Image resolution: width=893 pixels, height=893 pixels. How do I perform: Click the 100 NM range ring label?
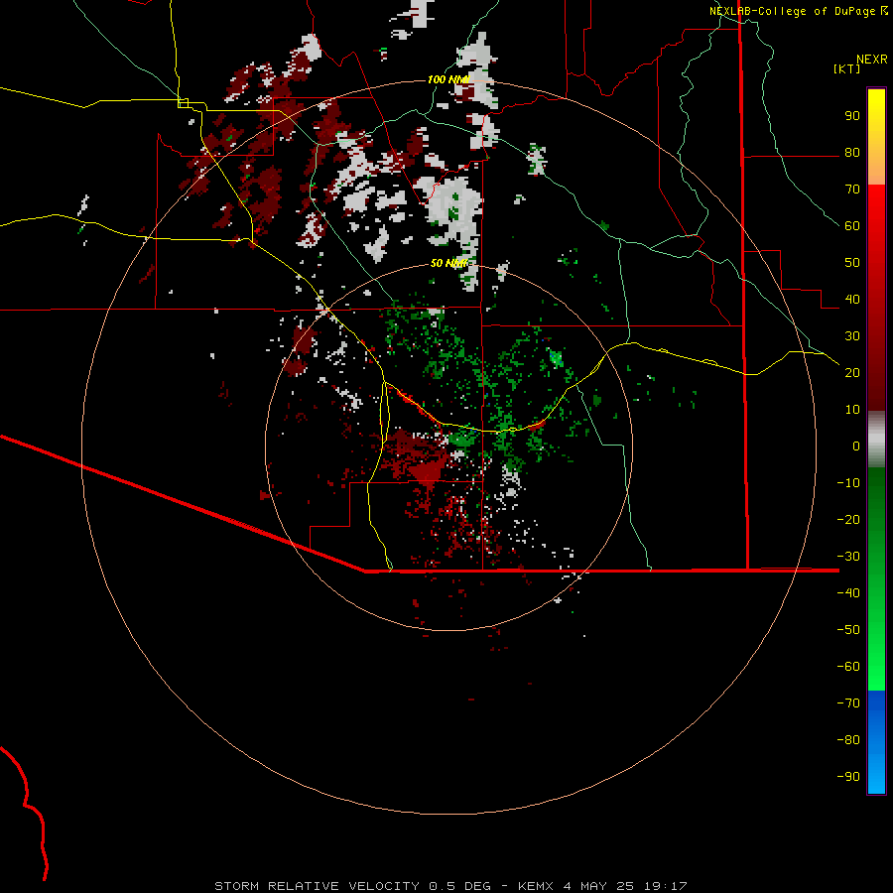click(447, 79)
